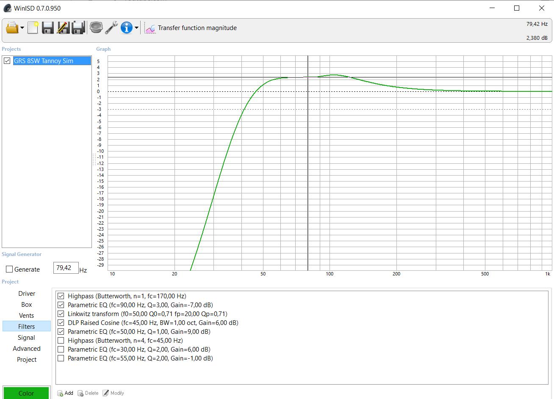Close the WinISD window
Screen dimensions: 554x399
[x=541, y=8]
